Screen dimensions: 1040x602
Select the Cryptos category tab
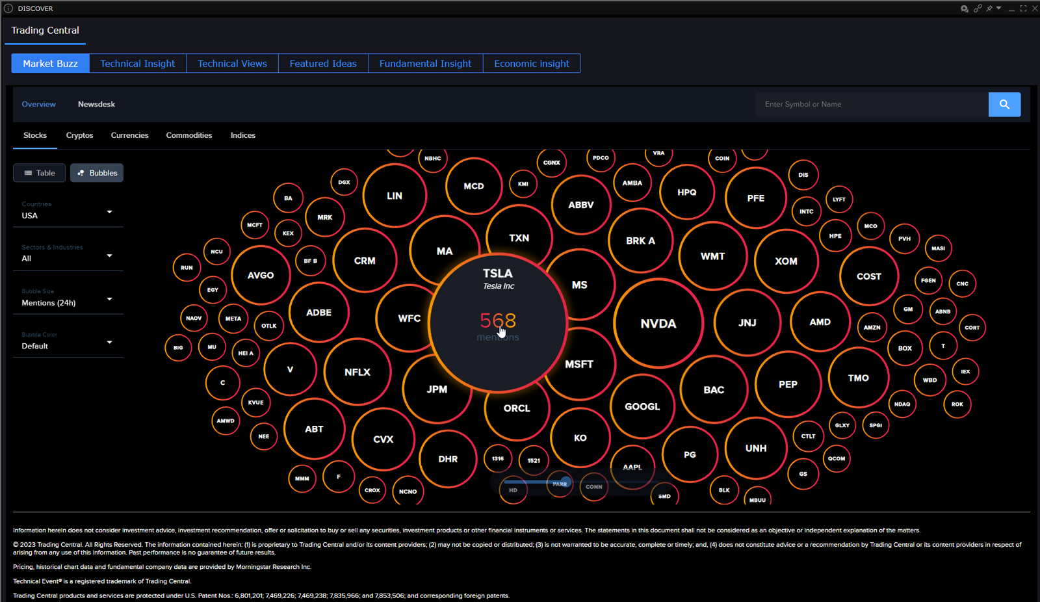pyautogui.click(x=79, y=135)
